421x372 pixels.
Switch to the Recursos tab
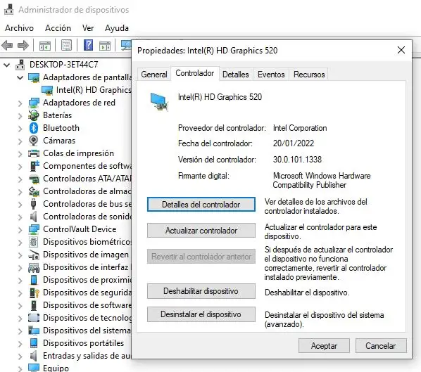point(309,75)
